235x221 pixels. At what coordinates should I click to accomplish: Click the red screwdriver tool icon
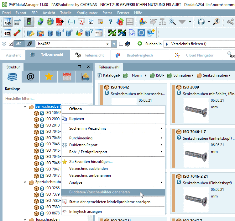coord(17,33)
